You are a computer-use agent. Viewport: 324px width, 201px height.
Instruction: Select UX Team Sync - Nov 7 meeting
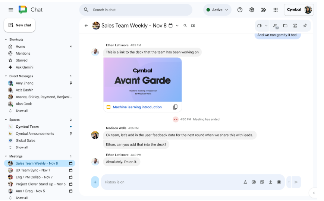33,170
